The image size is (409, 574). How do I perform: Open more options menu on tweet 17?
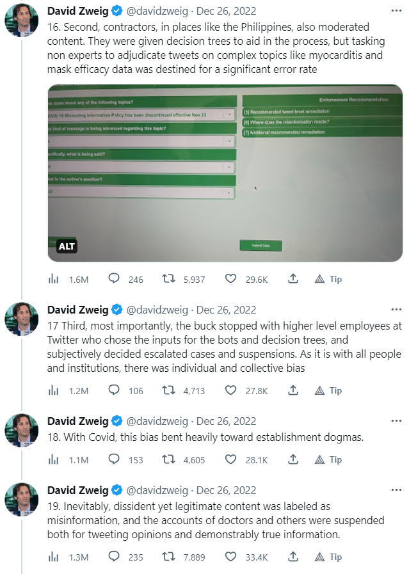point(396,310)
